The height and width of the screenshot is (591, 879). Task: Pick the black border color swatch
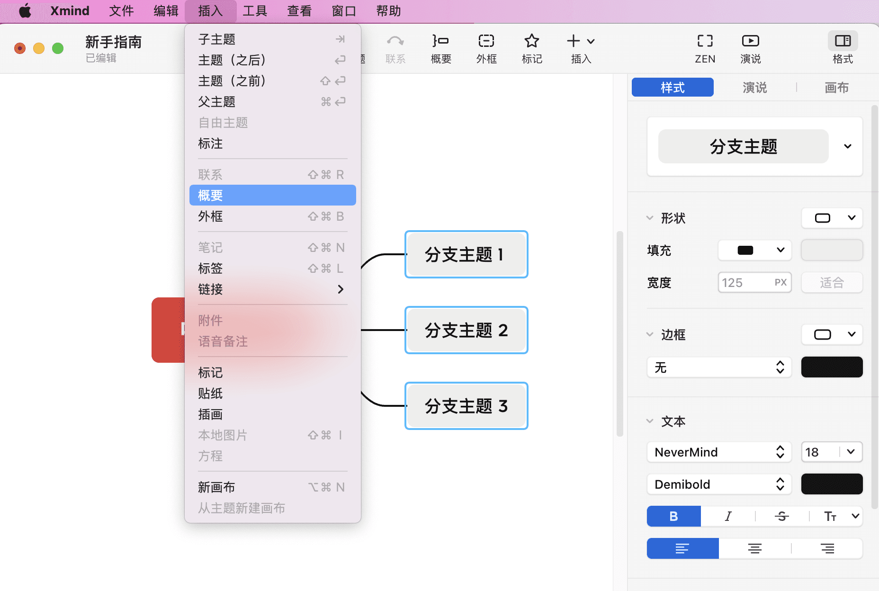coord(831,367)
